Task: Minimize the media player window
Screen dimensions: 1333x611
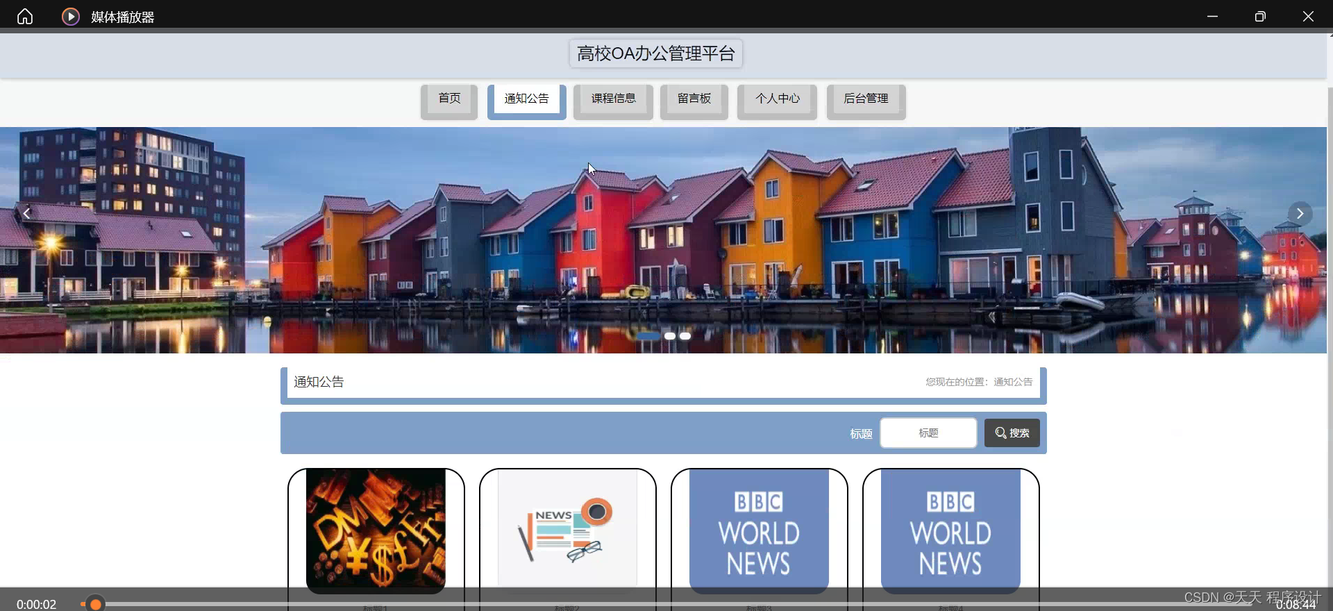Action: tap(1212, 16)
